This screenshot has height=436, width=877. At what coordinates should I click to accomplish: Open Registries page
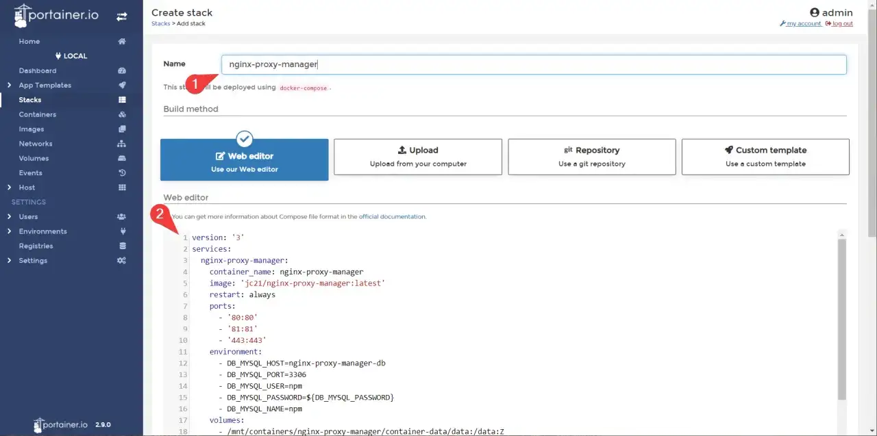[36, 246]
